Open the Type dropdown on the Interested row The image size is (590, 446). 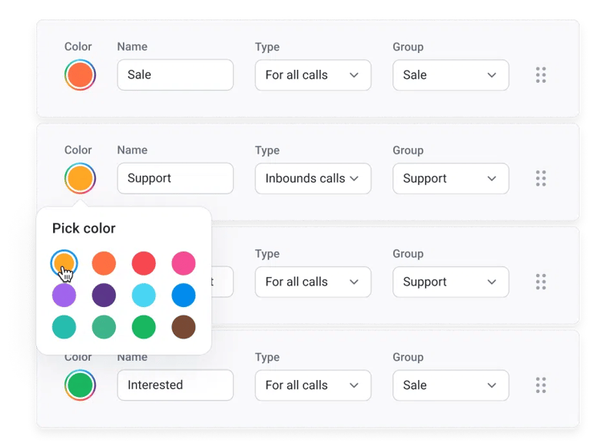coord(313,385)
